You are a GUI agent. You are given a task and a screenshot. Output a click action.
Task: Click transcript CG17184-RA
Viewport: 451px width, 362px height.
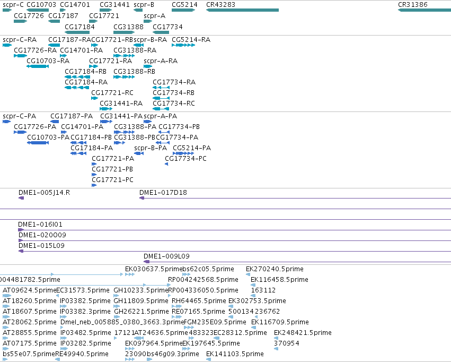86,82
